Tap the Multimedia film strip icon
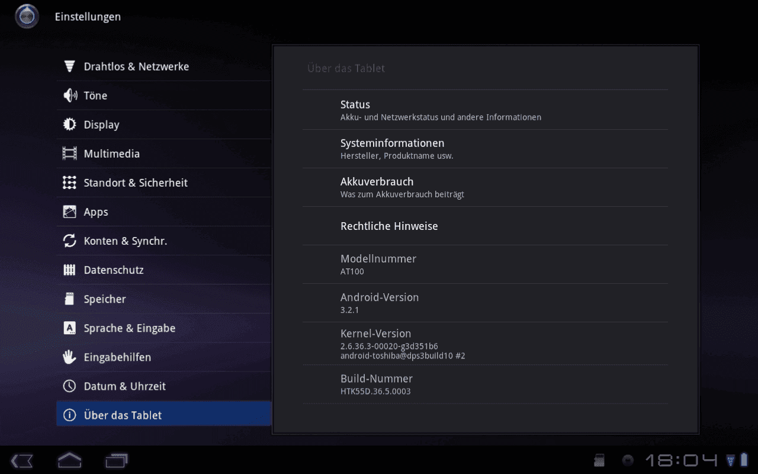 pyautogui.click(x=70, y=153)
